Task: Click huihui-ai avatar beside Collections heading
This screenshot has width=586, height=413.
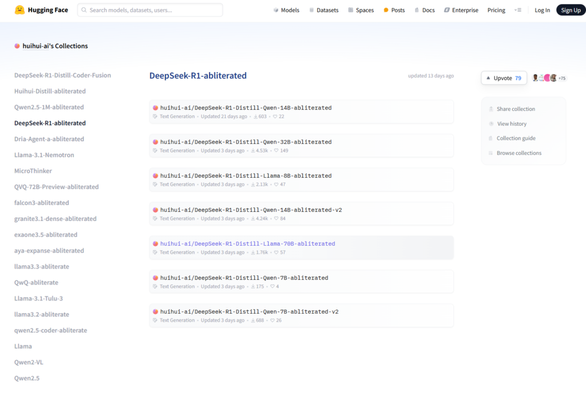Action: coord(17,46)
